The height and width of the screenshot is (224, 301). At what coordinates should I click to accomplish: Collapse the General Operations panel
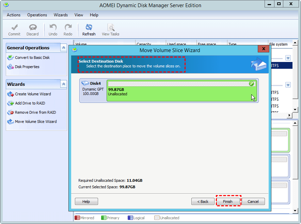(64, 48)
